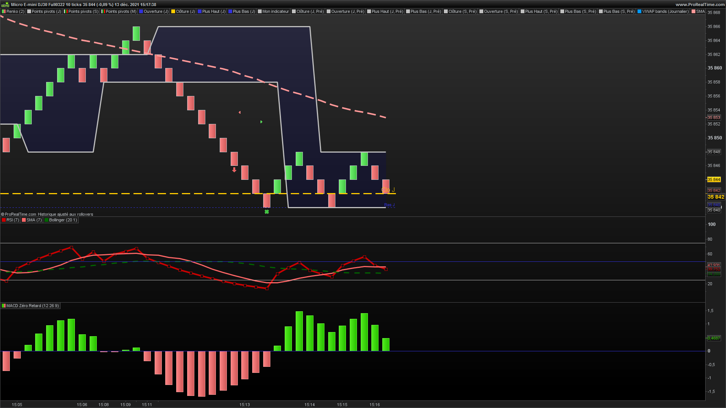
Task: Click the SMA (7) label in RSI panel
Action: click(x=34, y=220)
